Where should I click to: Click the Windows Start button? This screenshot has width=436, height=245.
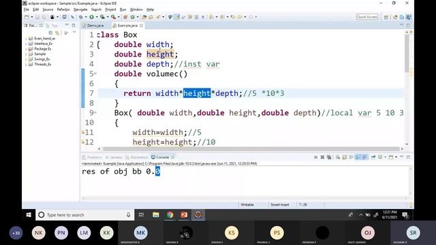[x=29, y=215]
